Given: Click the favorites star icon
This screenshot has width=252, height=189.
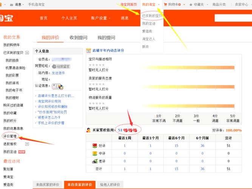Looking at the screenshot, I should click(191, 5).
